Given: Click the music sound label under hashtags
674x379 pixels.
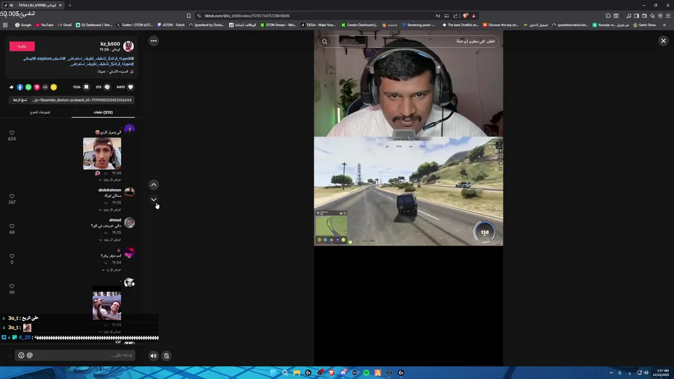Looking at the screenshot, I should [115, 72].
